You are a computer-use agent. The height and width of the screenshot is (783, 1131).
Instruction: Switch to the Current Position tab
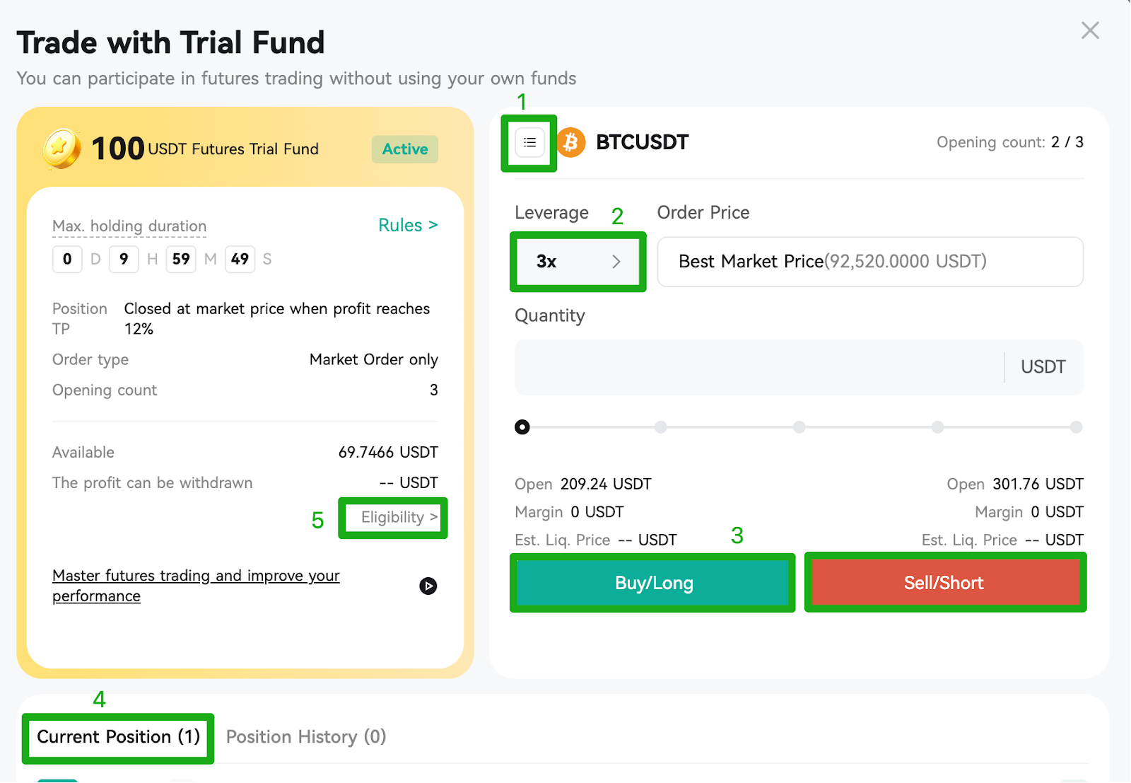coord(118,737)
